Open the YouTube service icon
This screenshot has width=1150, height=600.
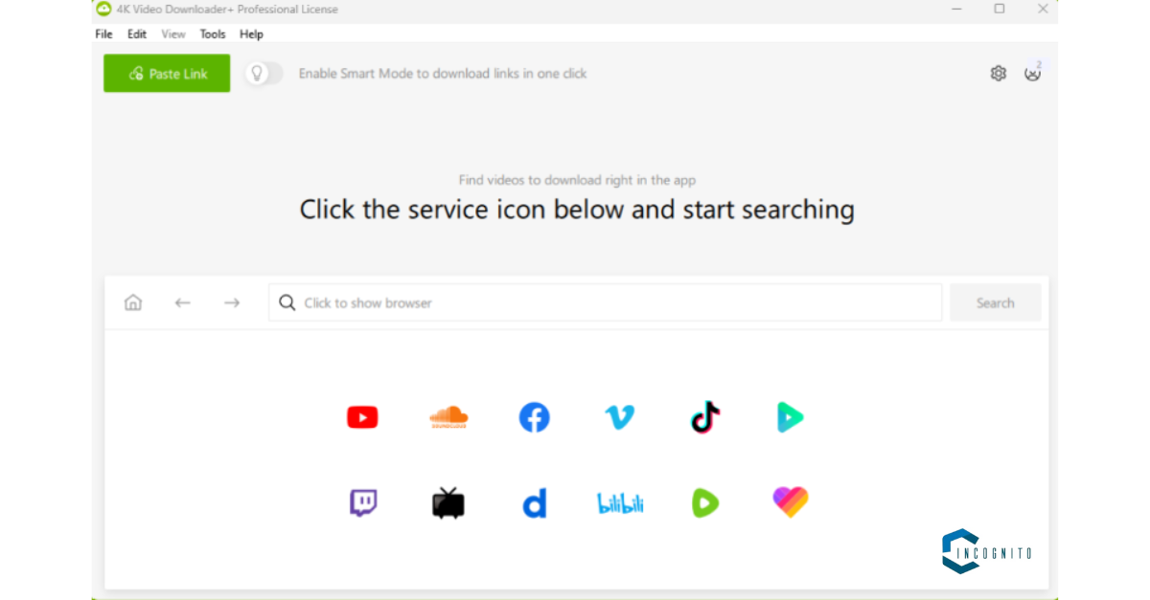(x=362, y=417)
